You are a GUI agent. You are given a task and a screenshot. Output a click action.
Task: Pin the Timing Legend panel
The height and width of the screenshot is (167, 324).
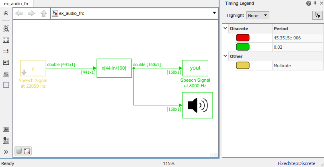coord(315,3)
